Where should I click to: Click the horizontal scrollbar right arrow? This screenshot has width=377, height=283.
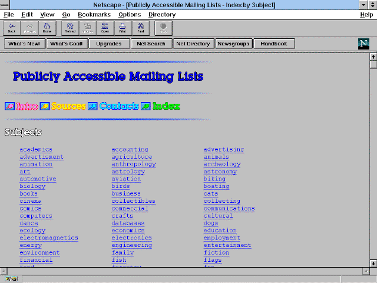(366, 271)
